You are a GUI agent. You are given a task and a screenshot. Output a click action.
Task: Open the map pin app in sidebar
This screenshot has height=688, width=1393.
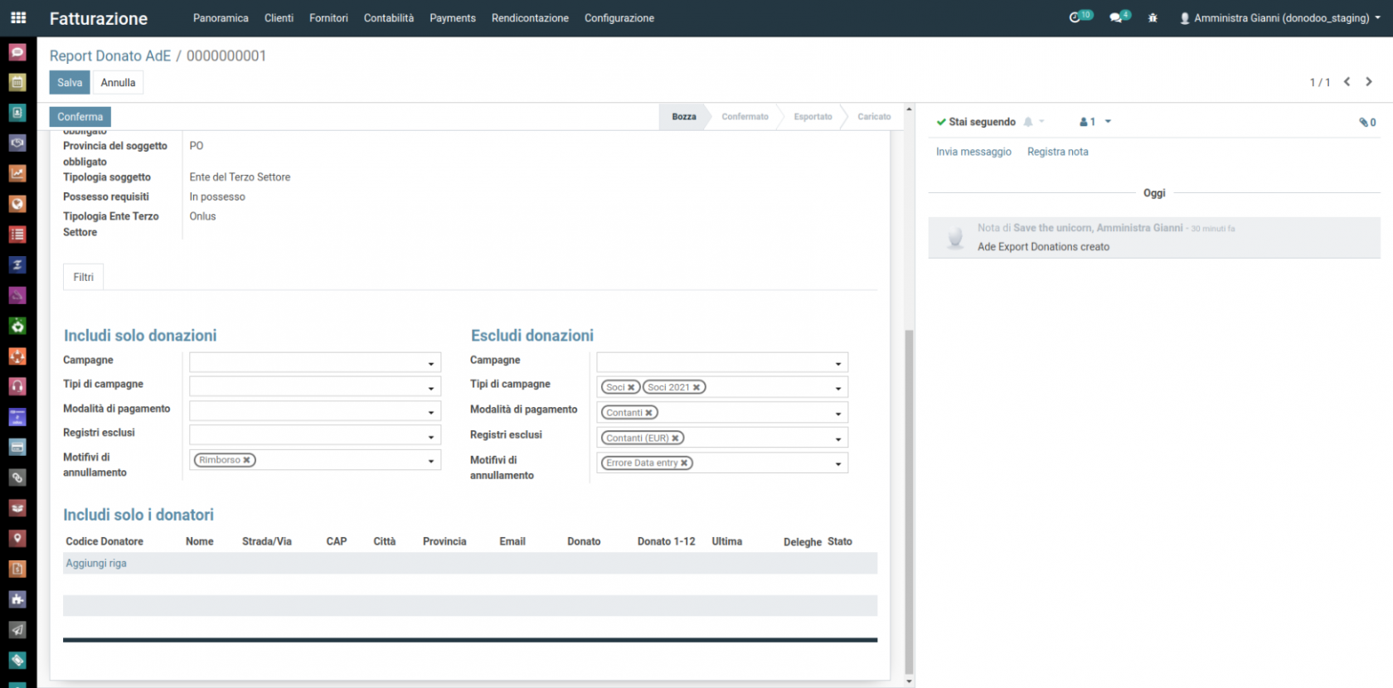17,539
